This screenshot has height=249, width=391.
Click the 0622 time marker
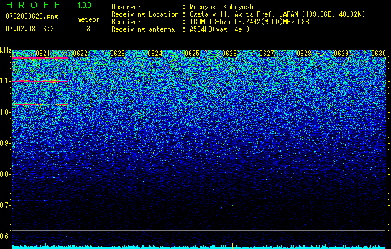[x=80, y=54]
